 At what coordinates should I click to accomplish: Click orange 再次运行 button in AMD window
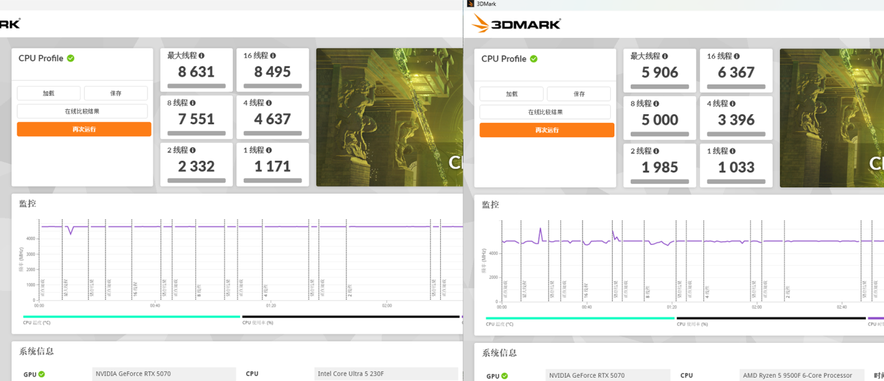point(547,130)
